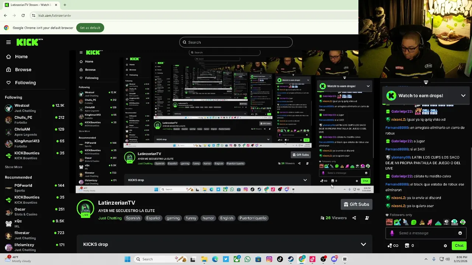Click the search box on Kick
472x265 pixels.
[236, 42]
